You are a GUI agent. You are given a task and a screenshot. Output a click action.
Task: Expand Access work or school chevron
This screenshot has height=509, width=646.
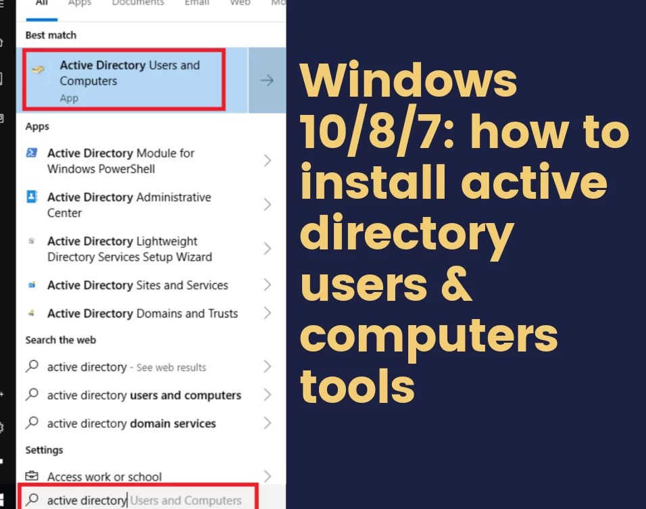point(267,476)
